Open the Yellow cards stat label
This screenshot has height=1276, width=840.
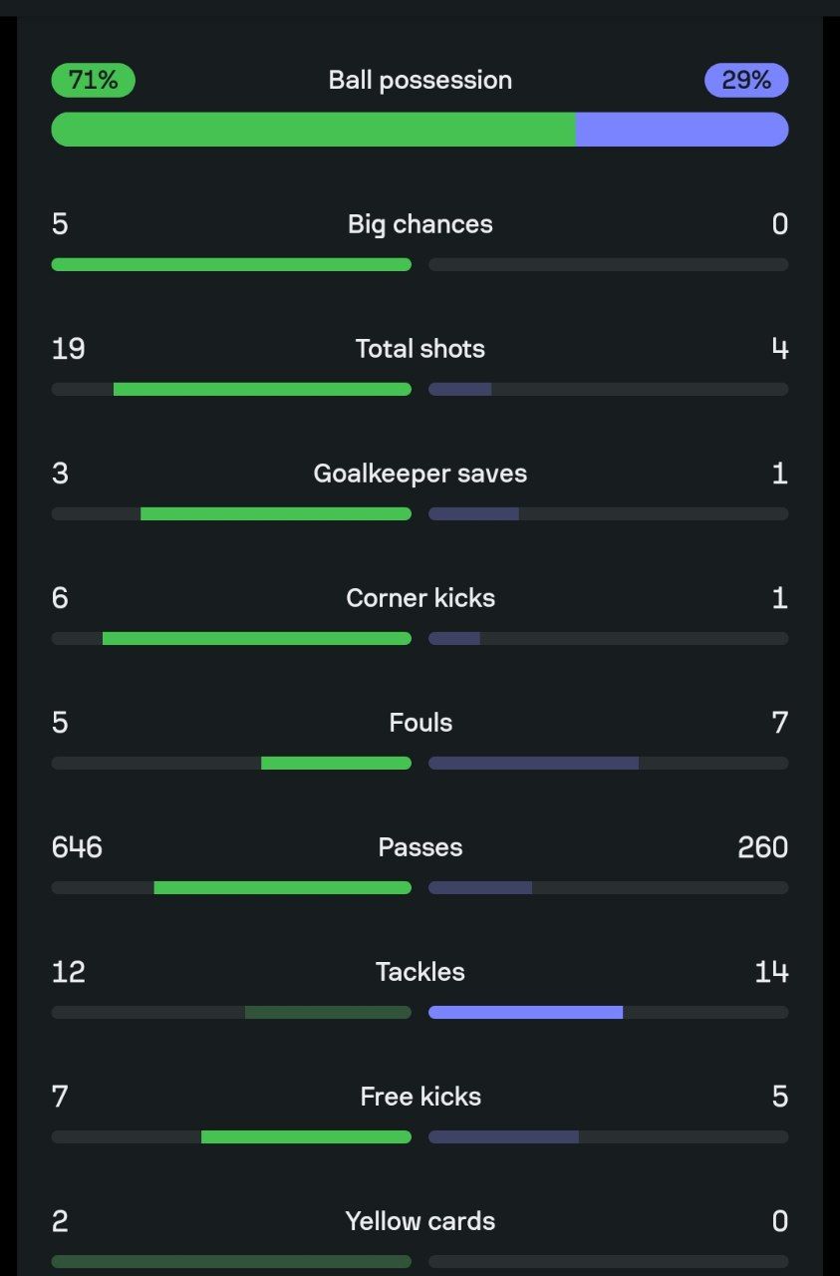tap(420, 1221)
